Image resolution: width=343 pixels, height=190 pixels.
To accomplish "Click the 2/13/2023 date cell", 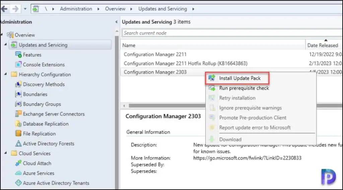I will tap(325, 63).
